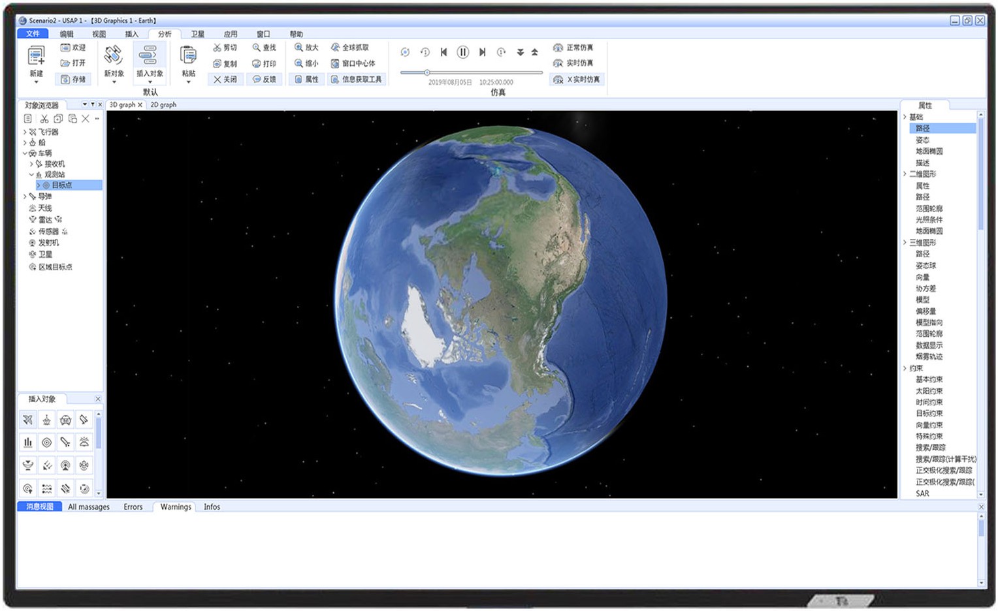Screen dimensions: 998x611
Task: Click the 全球抓取 globe capture icon
Action: coord(335,48)
